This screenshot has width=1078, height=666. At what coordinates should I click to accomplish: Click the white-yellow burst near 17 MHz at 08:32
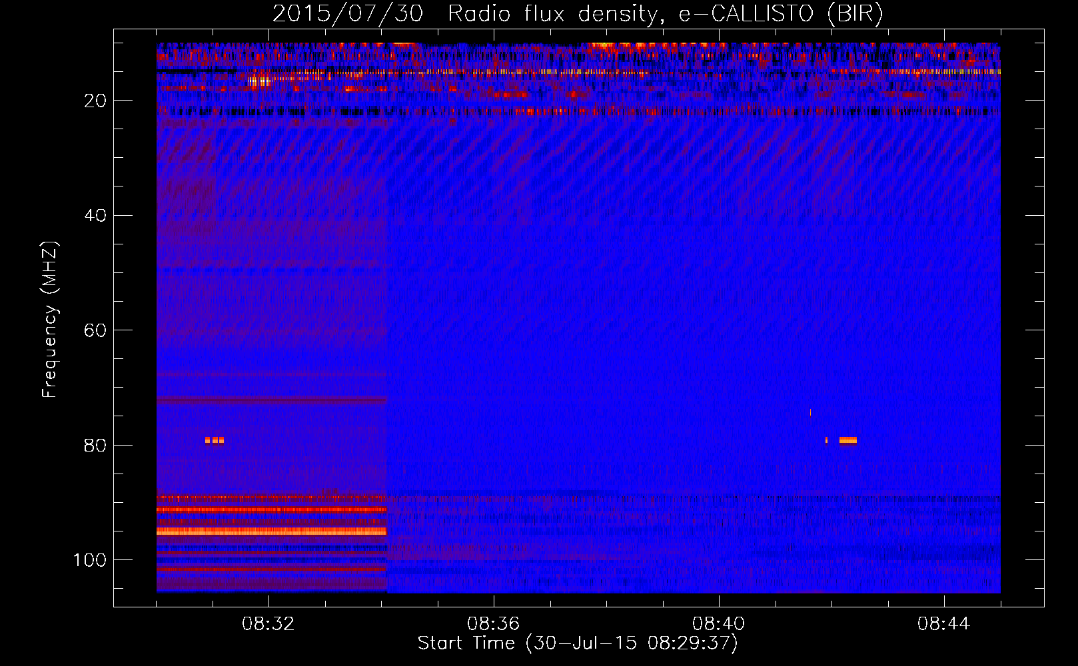point(261,82)
